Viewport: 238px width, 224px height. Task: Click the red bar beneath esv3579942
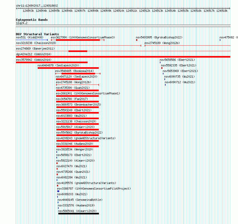pos(52,62)
